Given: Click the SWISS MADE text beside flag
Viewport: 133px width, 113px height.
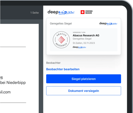Looking at the screenshot, I should 89,12.
